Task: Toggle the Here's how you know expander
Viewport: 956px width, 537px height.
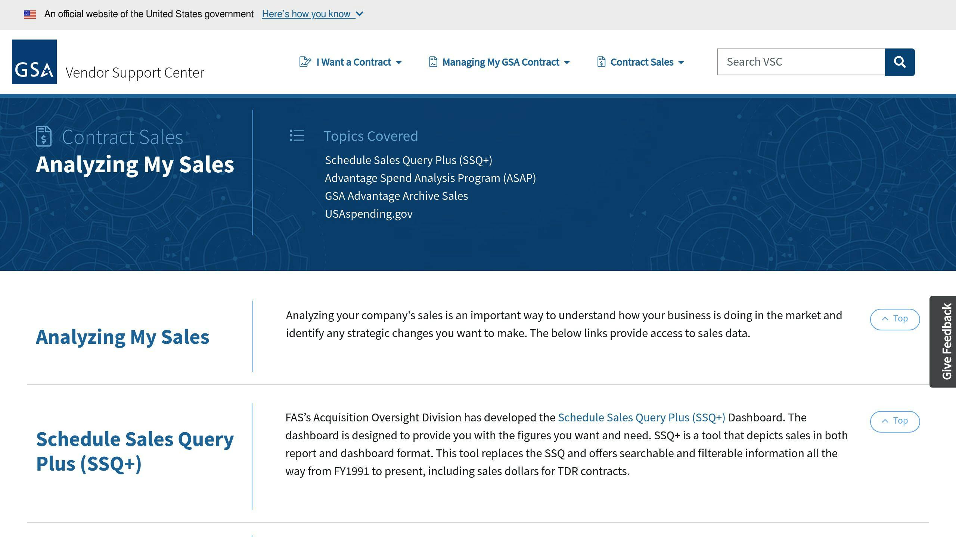Action: [x=313, y=14]
